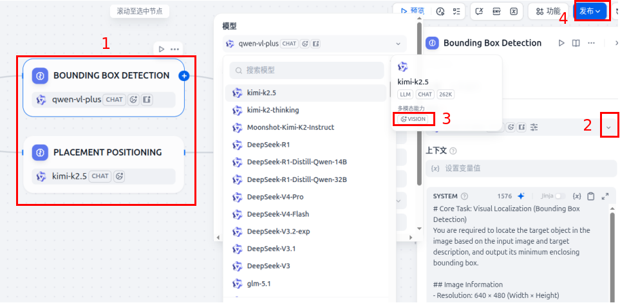Open the checklist icon in top toolbar
Image resolution: width=620 pixels, height=303 pixels.
click(456, 12)
